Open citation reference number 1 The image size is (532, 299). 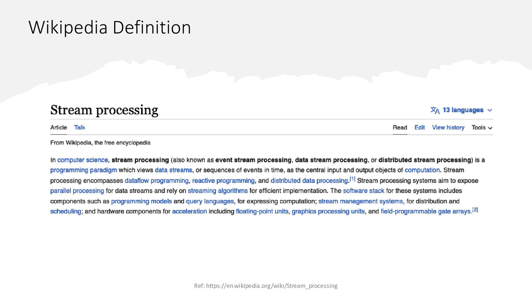pos(352,179)
